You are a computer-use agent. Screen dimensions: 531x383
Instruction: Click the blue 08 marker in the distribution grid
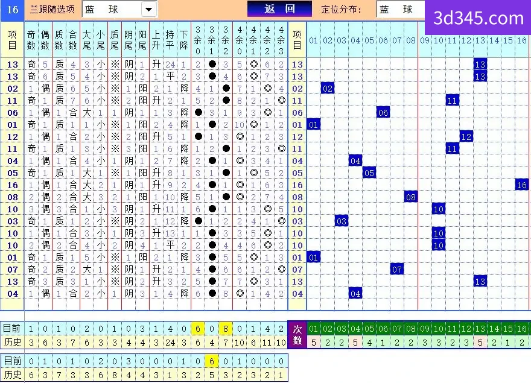click(411, 197)
